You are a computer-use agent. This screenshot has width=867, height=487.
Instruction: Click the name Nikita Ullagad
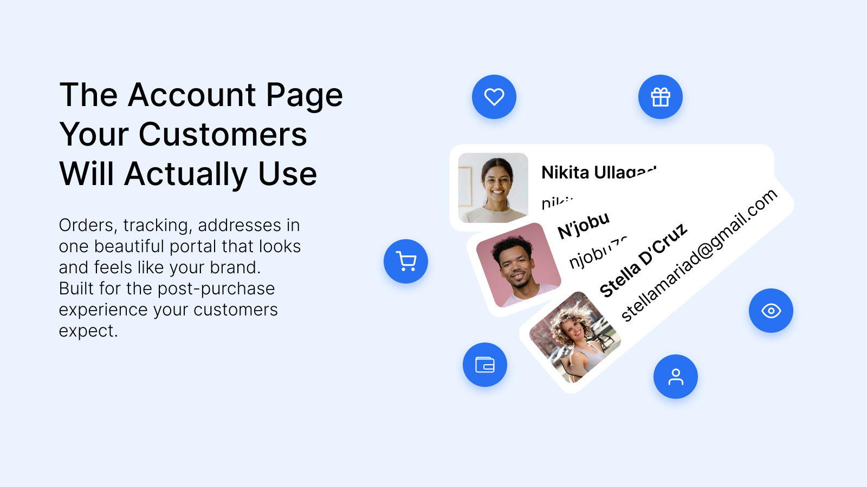599,172
